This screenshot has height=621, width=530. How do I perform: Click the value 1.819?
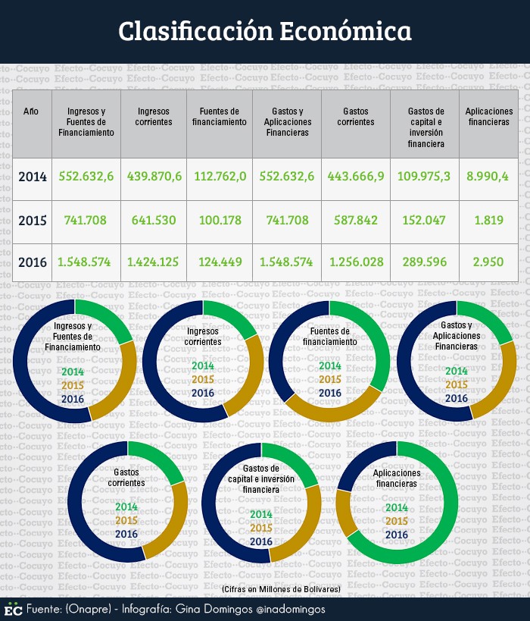(489, 220)
